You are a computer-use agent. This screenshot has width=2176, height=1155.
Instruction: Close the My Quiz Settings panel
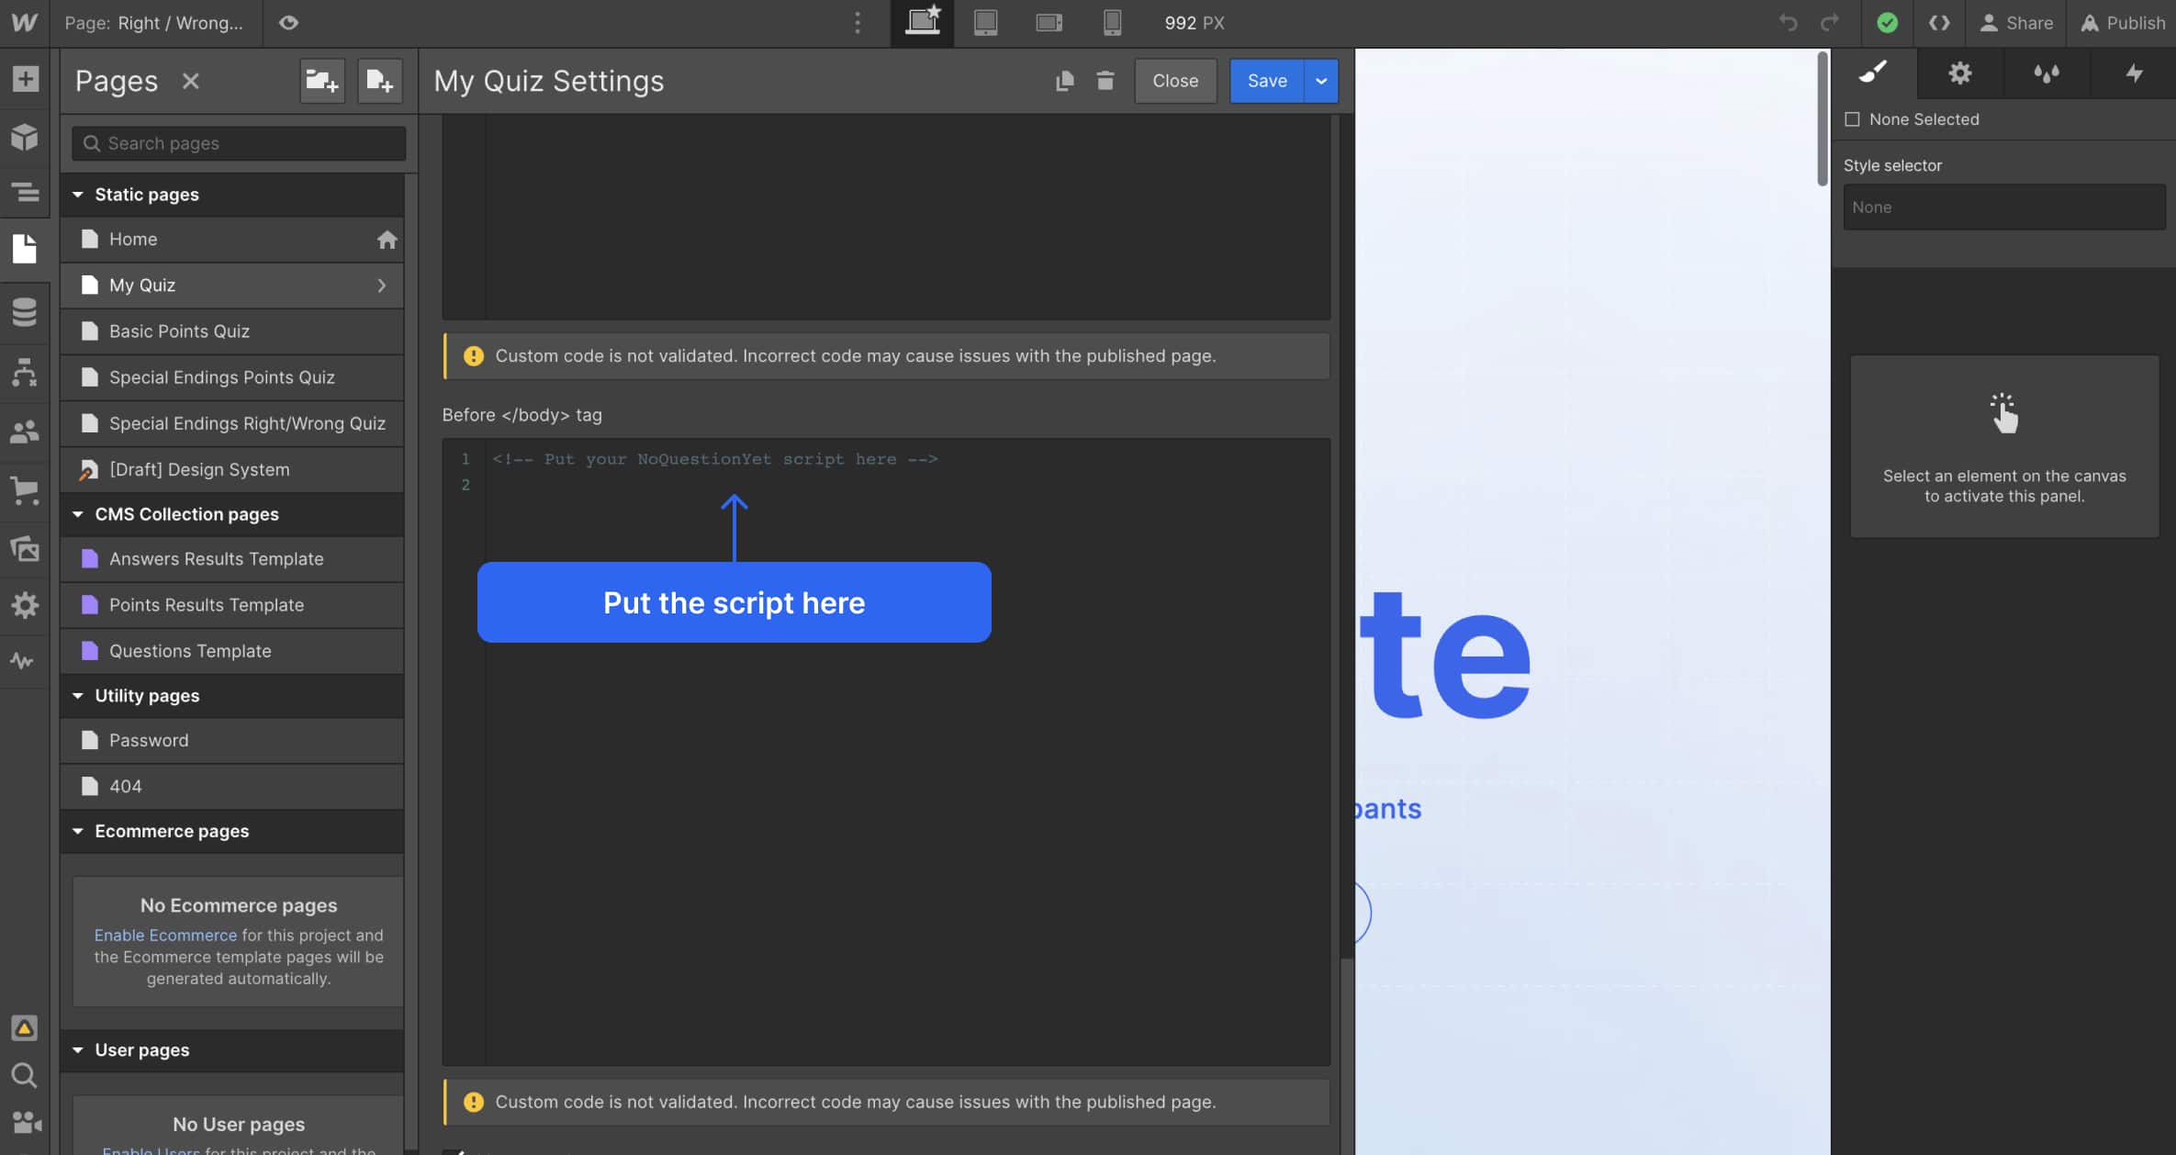tap(1175, 81)
